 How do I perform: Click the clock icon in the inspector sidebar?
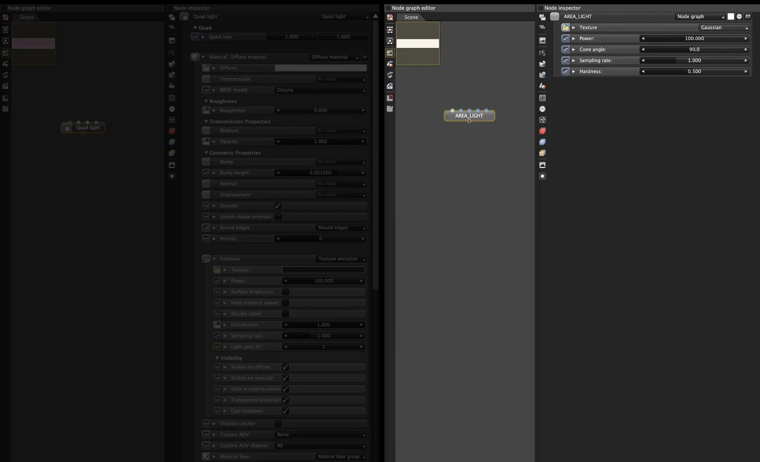[542, 109]
